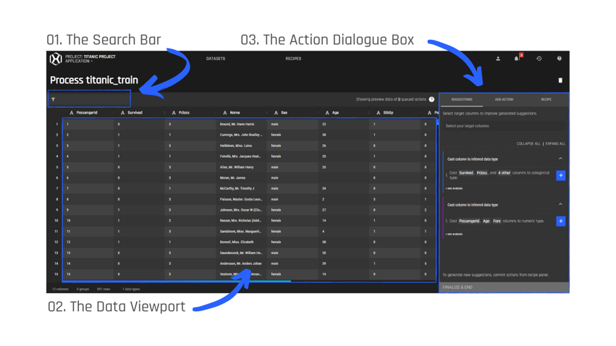The image size is (616, 346).
Task: Click the PassengerId column type icon
Action: tap(72, 113)
